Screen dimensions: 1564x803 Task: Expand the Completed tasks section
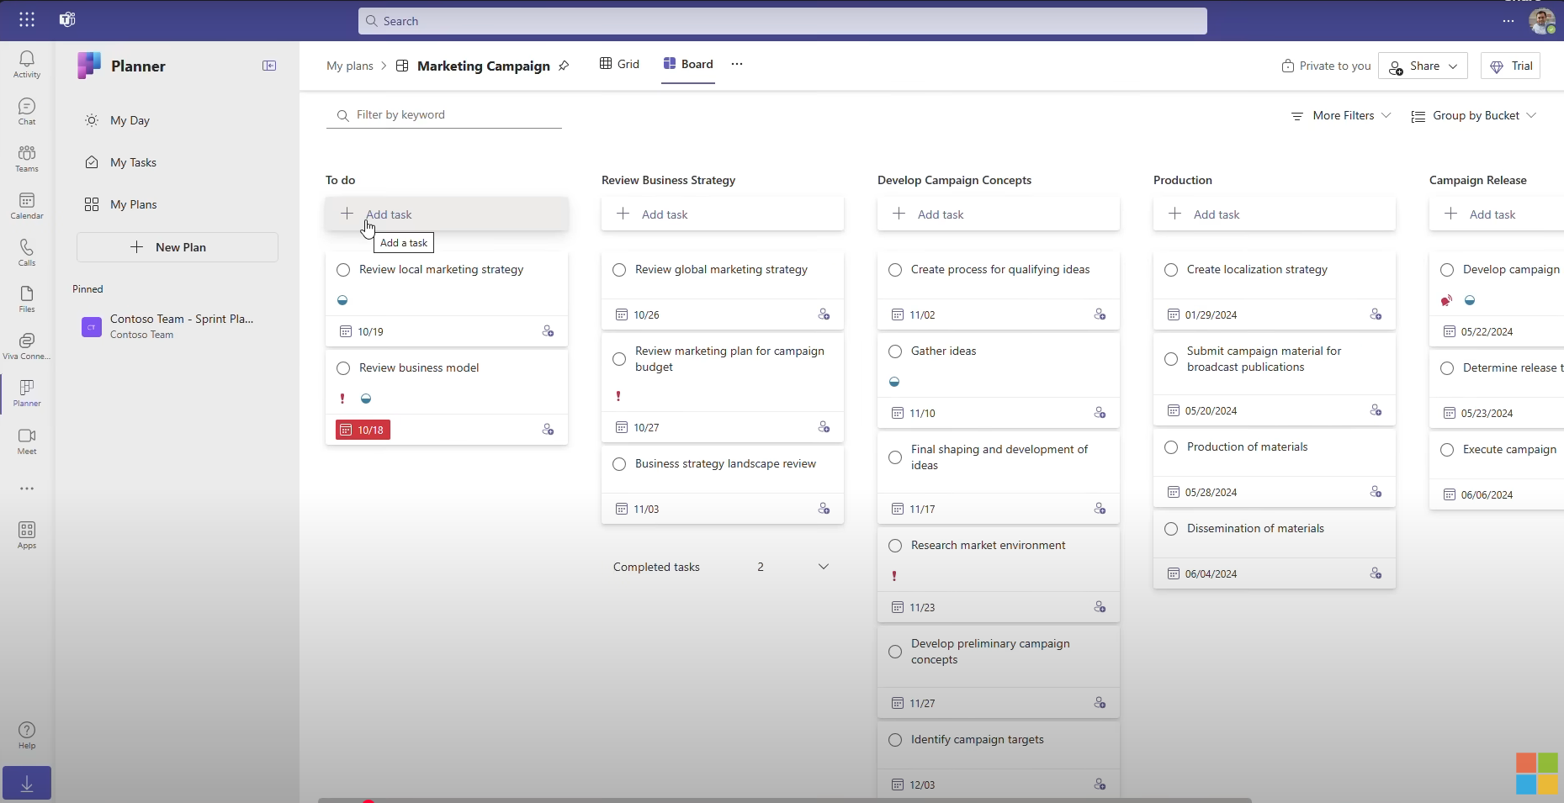pos(824,566)
